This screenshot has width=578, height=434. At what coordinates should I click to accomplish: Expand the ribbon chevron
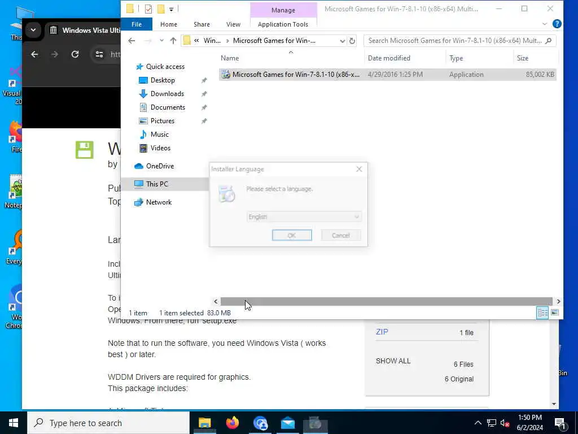(545, 24)
